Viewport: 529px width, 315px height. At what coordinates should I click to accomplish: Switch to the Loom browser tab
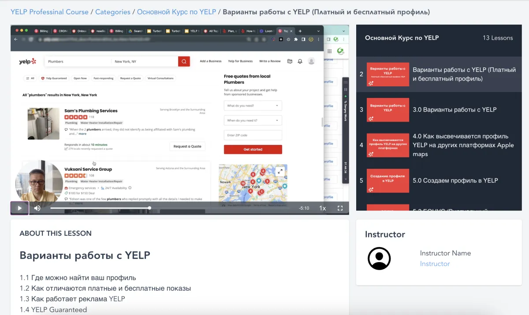pyautogui.click(x=267, y=31)
